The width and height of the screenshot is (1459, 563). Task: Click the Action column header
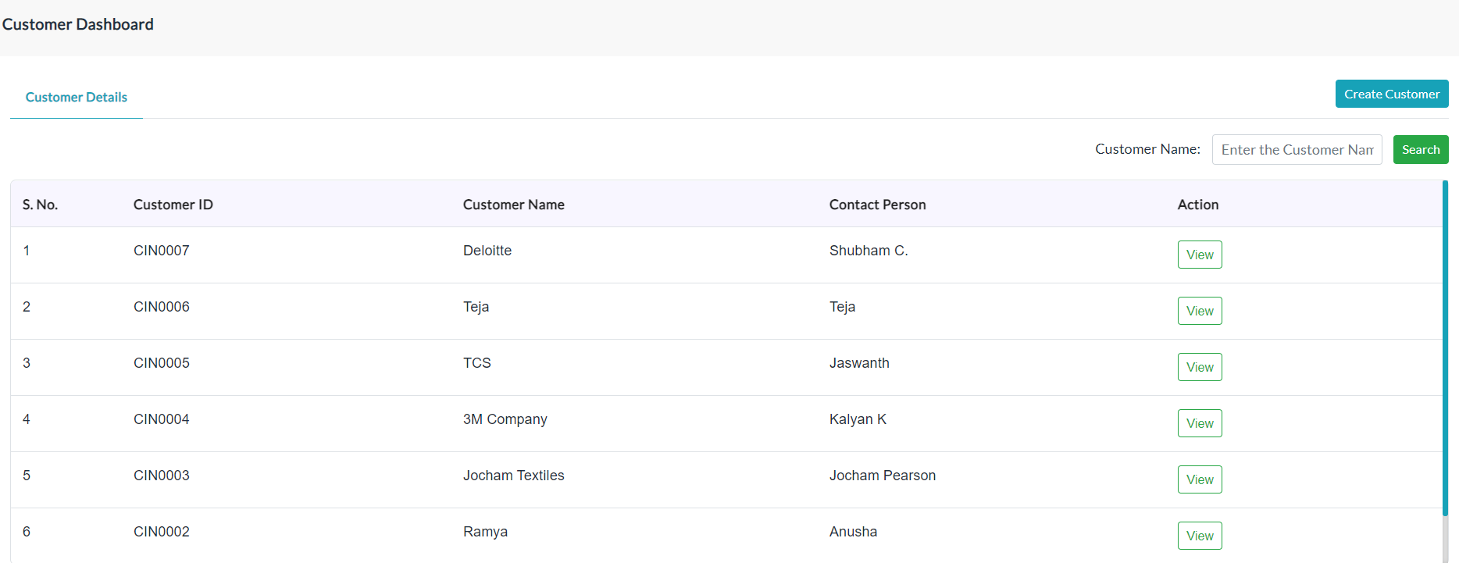(1198, 205)
